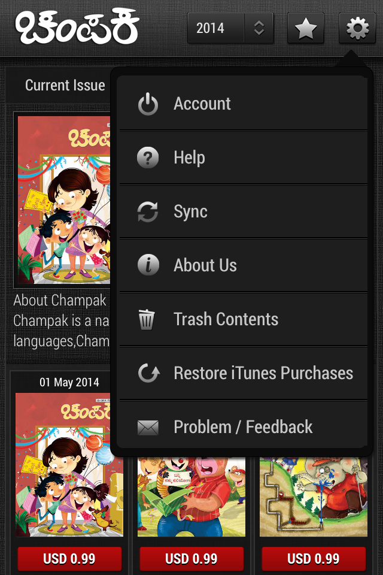Open the Current Issue tab
This screenshot has width=383, height=575.
coord(65,86)
